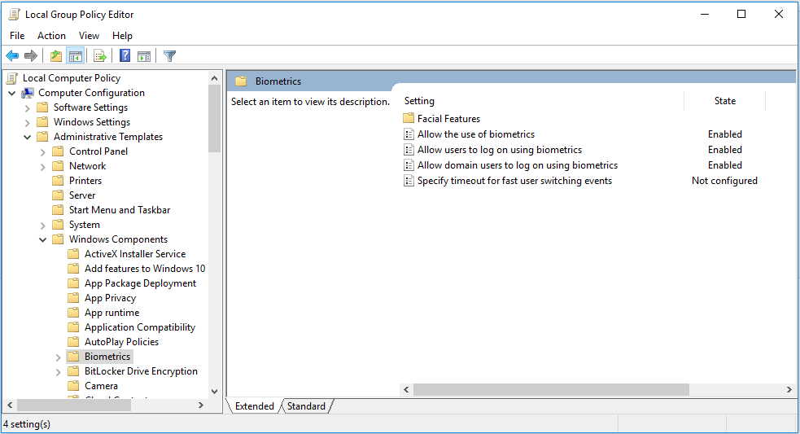800x434 pixels.
Task: Open the Facial Features folder
Action: coord(448,119)
